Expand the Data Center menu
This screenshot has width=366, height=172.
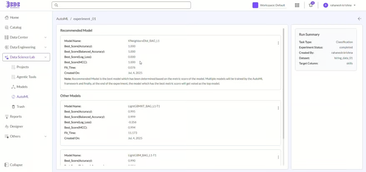click(x=45, y=37)
